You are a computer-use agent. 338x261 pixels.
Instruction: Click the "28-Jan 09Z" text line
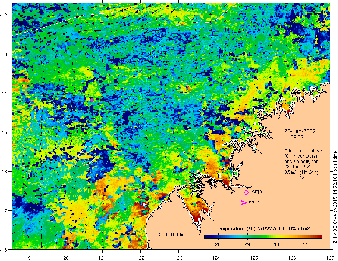click(297, 167)
